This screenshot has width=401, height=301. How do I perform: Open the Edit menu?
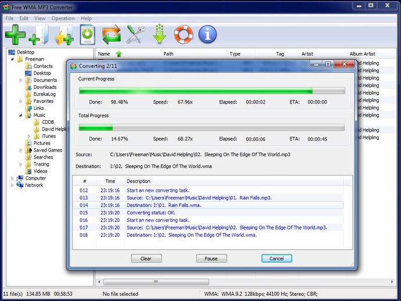tap(24, 19)
